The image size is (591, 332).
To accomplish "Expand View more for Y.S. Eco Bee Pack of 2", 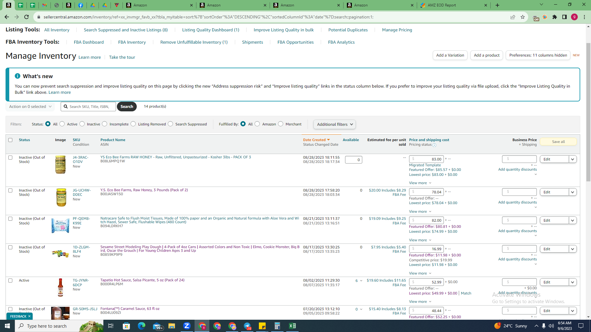I will click(420, 211).
